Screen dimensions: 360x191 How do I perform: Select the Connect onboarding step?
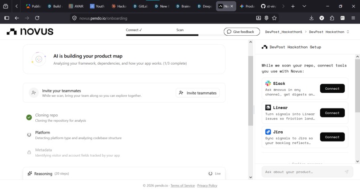(x=134, y=30)
